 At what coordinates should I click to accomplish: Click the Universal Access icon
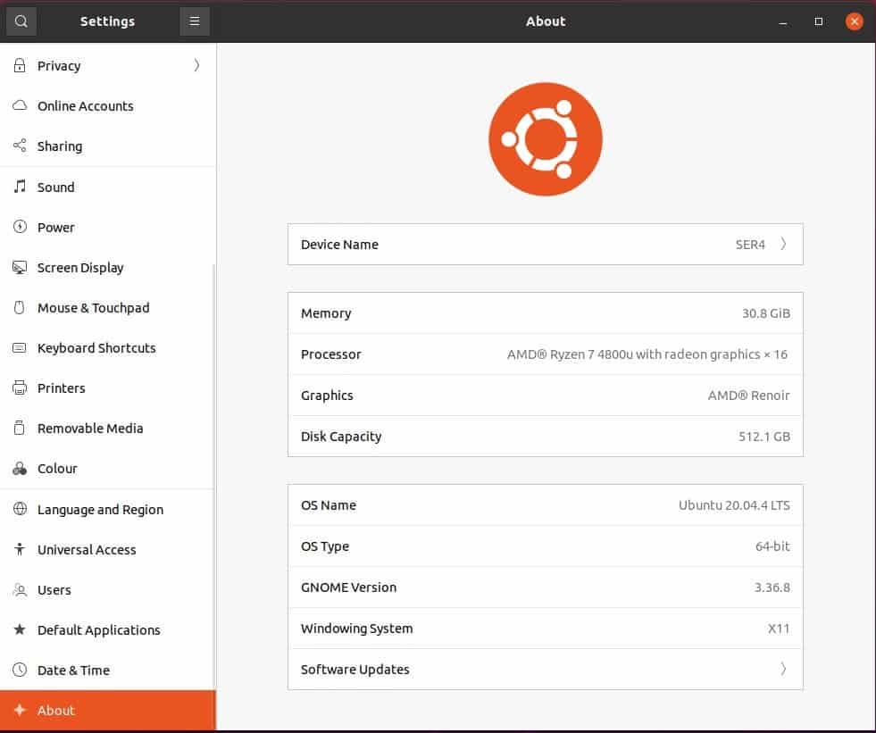[20, 550]
